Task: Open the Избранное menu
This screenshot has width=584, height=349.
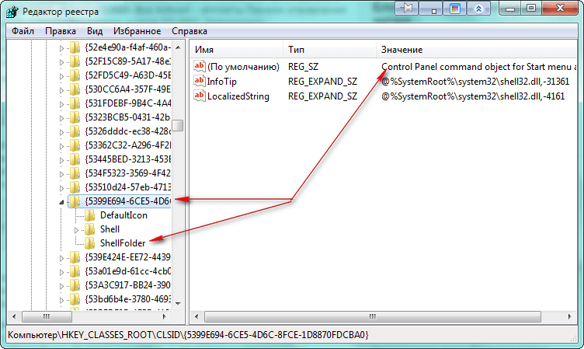Action: pos(137,31)
